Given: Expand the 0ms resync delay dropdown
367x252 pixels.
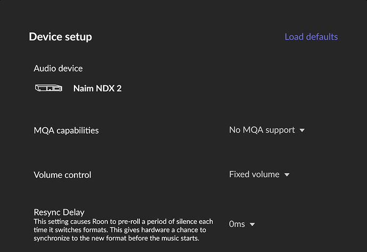Looking at the screenshot, I should [x=237, y=224].
